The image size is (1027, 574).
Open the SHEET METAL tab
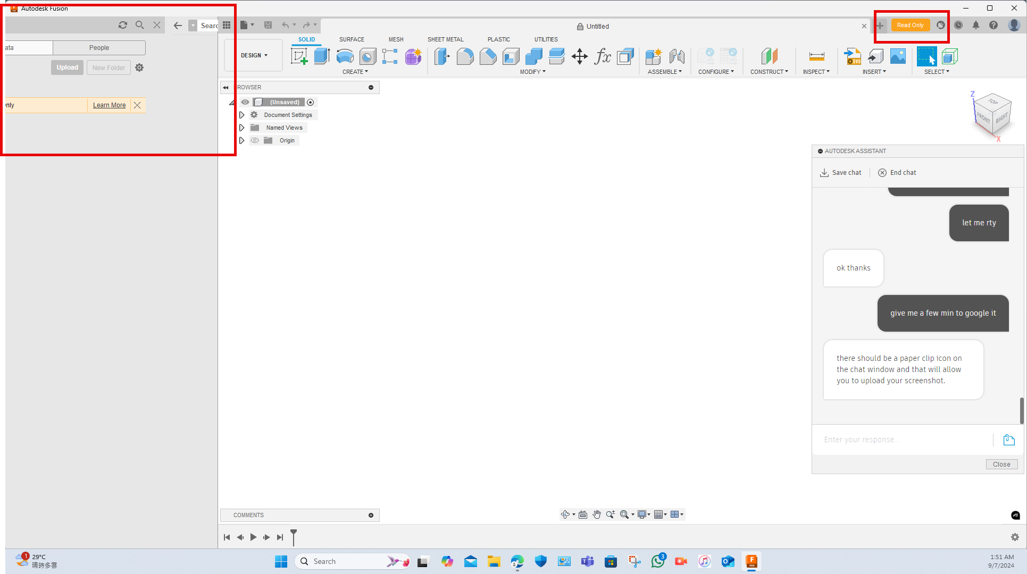[445, 39]
